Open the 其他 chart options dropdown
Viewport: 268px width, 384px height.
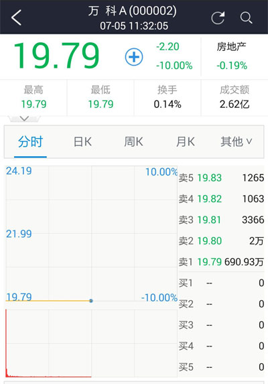[x=236, y=141]
